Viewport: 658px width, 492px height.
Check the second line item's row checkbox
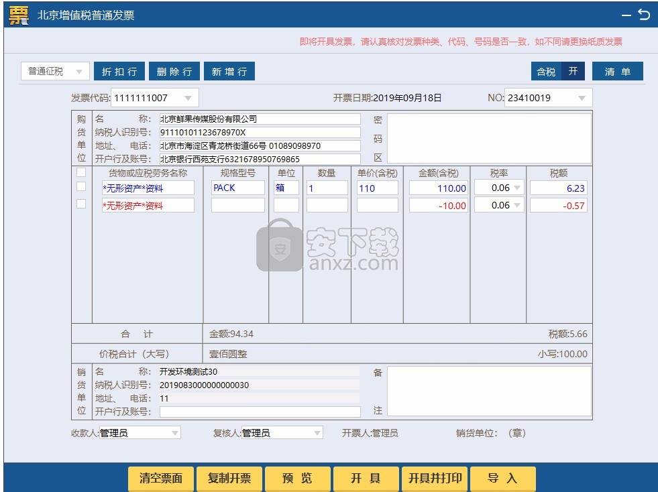(x=80, y=203)
